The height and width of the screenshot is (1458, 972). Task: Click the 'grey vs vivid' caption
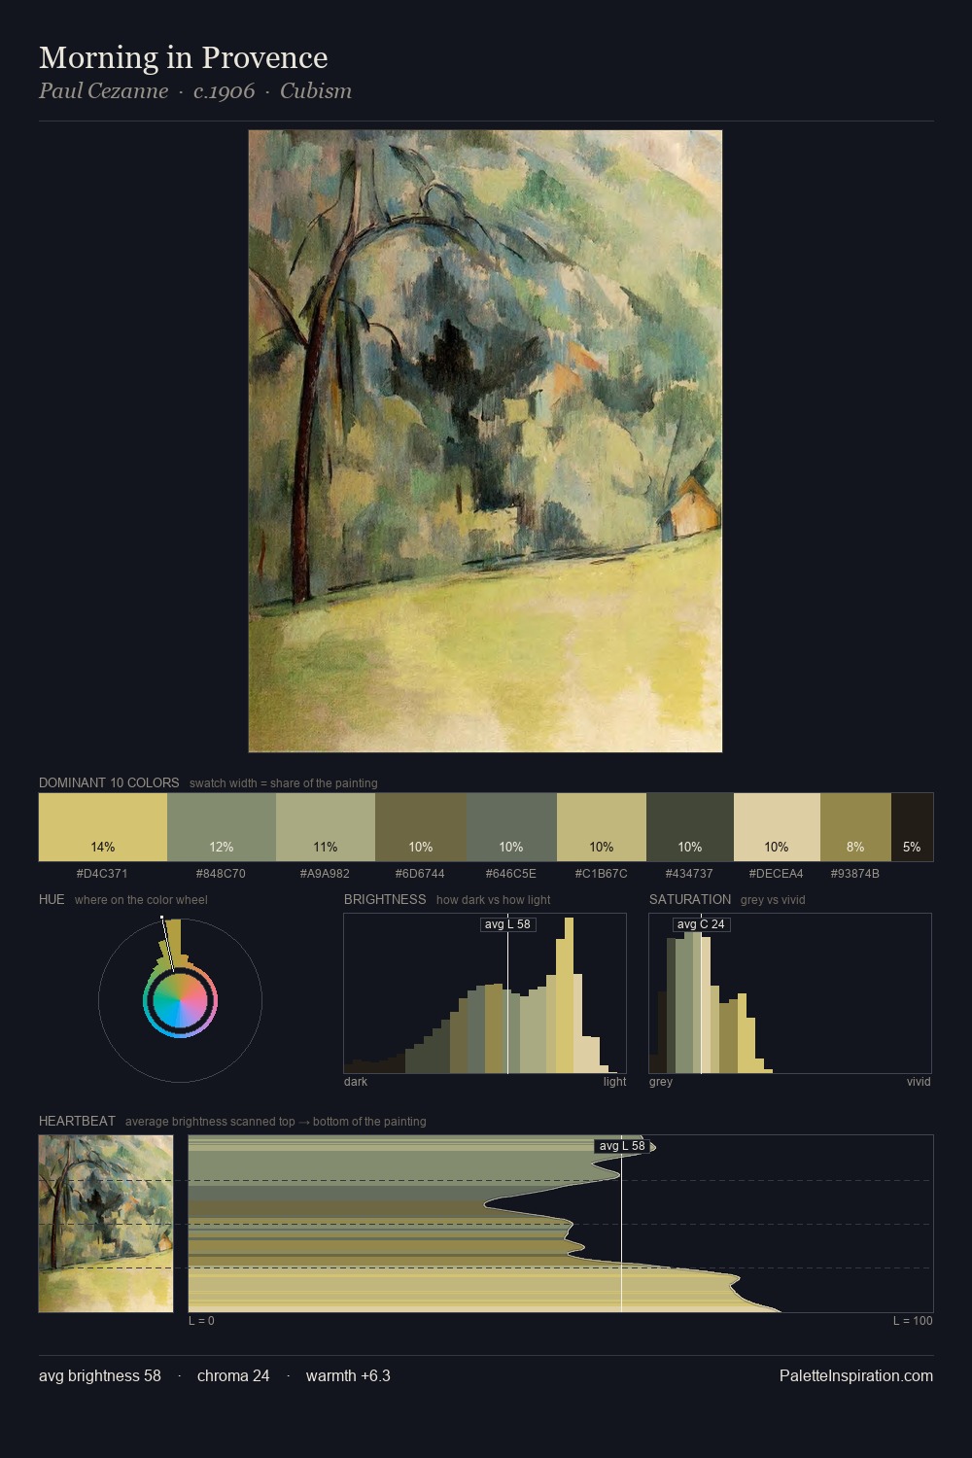773,900
